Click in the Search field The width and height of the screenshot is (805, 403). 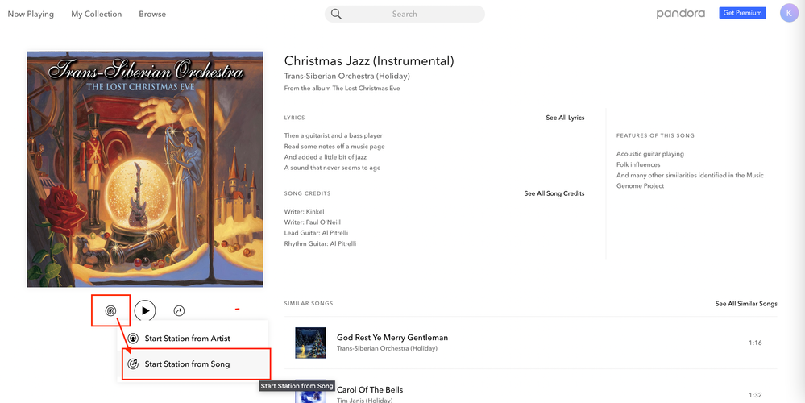tap(405, 14)
